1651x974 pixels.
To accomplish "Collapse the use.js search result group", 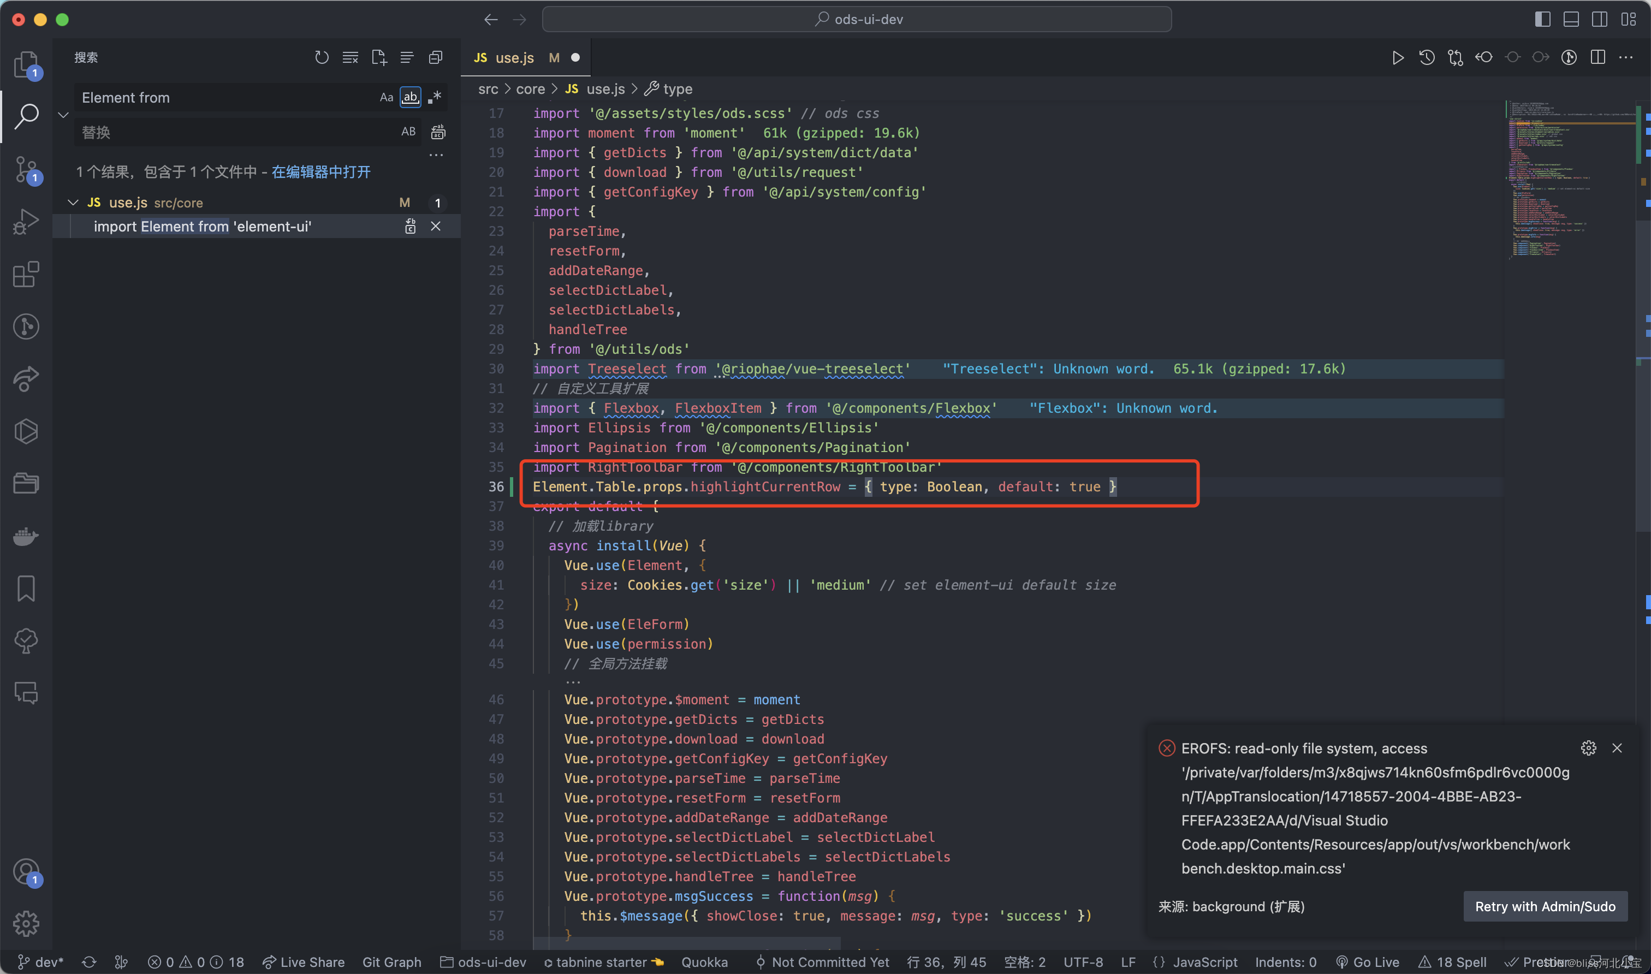I will click(x=73, y=203).
